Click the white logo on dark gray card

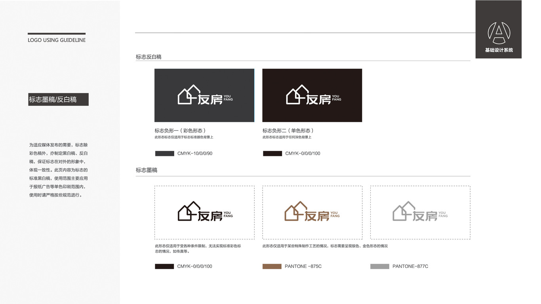tap(205, 95)
